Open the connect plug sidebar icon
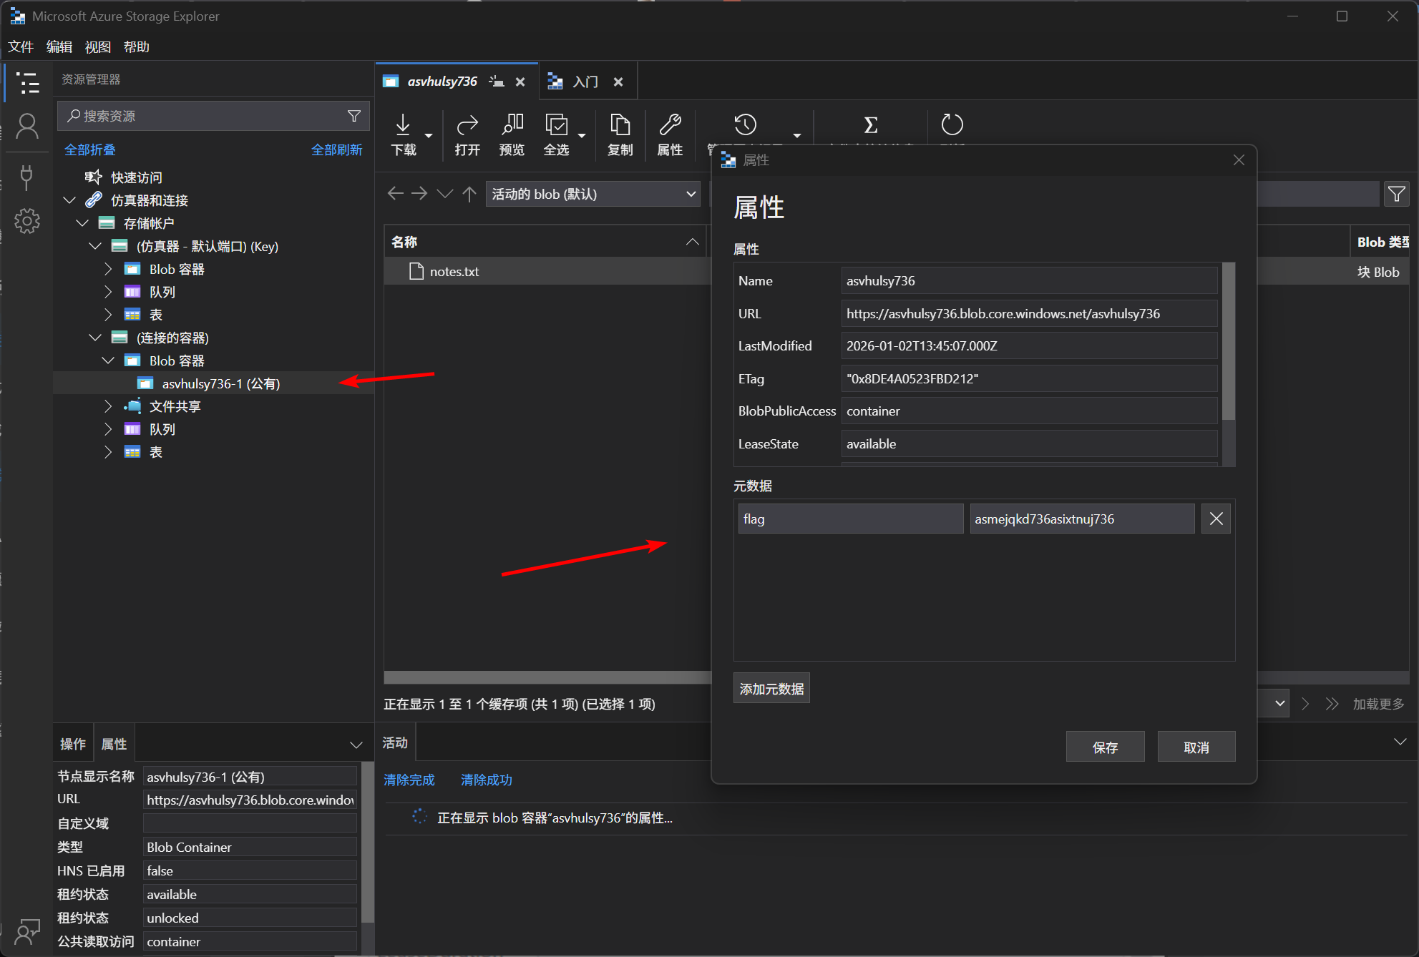 click(27, 177)
